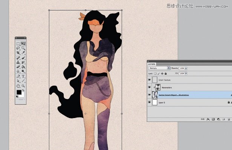Select the Type tool
Image resolution: width=232 pixels, height=150 pixels.
click(x=23, y=76)
